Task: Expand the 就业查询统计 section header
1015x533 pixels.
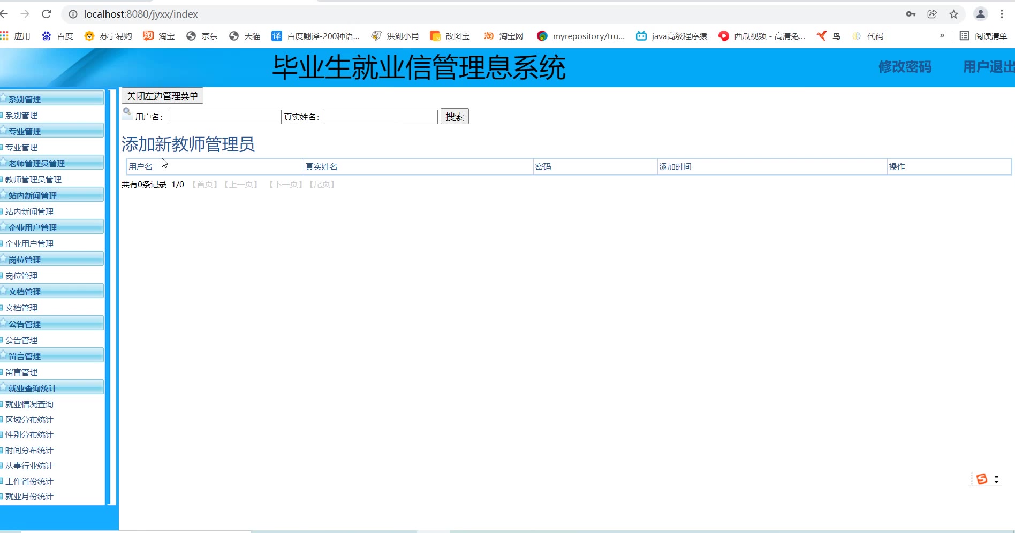Action: (51, 388)
